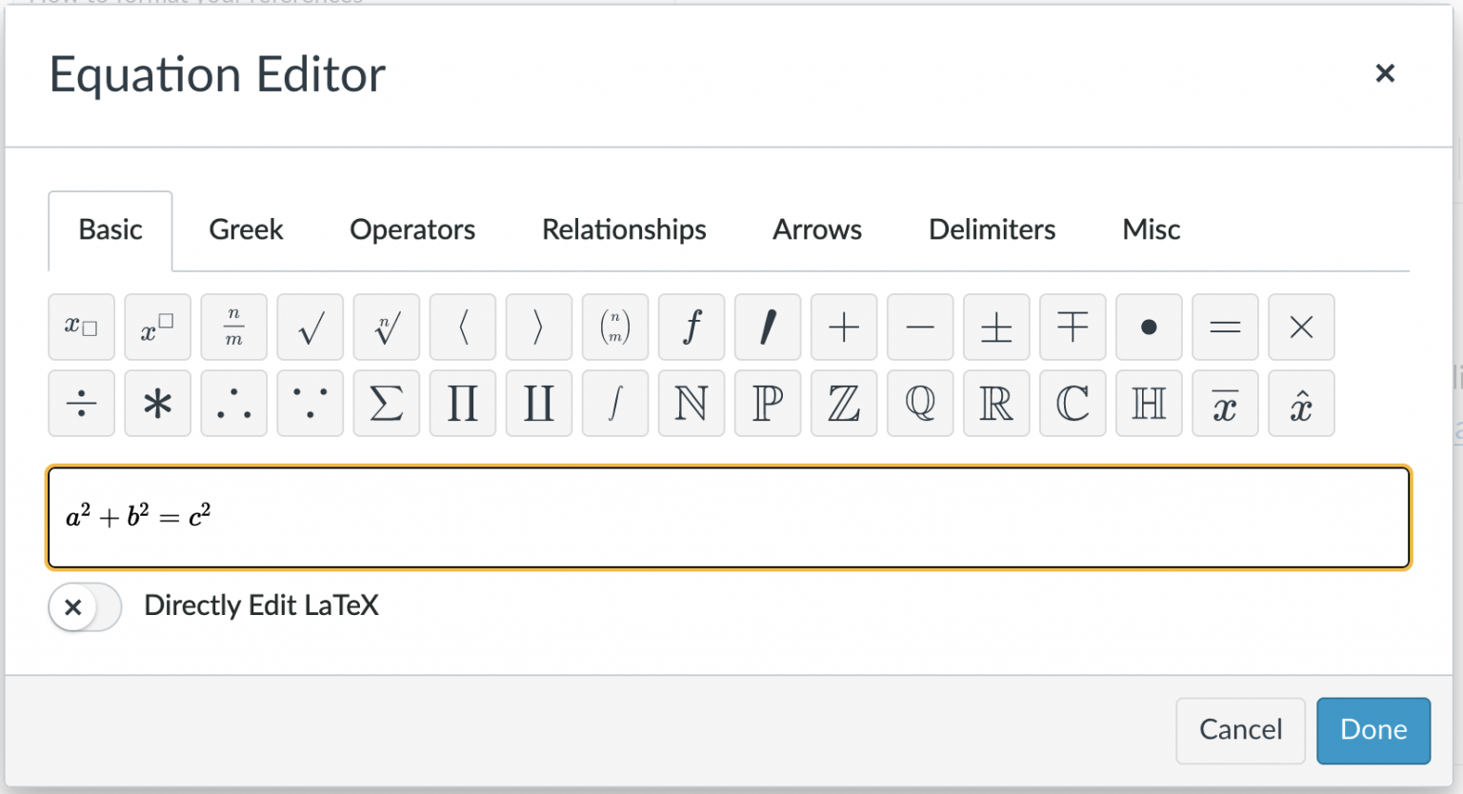1463x794 pixels.
Task: Insert equals sign
Action: pyautogui.click(x=1225, y=328)
